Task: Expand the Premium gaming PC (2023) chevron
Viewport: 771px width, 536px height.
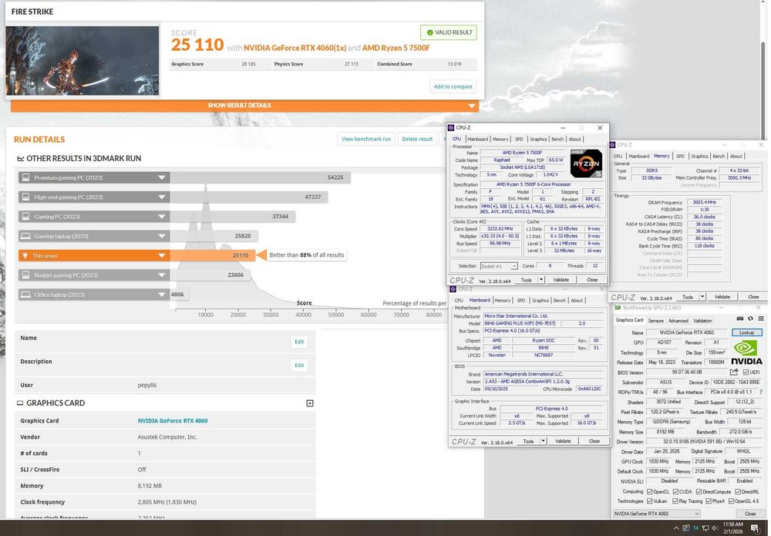Action: (161, 177)
